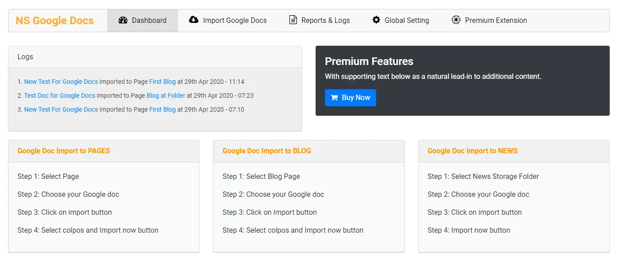
Task: Open the Premium Extension tab
Action: 489,21
